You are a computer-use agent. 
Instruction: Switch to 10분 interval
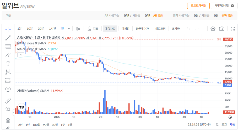pos(30,29)
